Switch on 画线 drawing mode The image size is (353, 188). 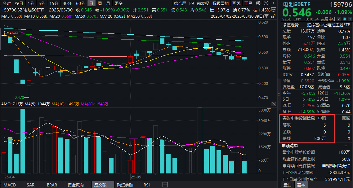pos(236,3)
